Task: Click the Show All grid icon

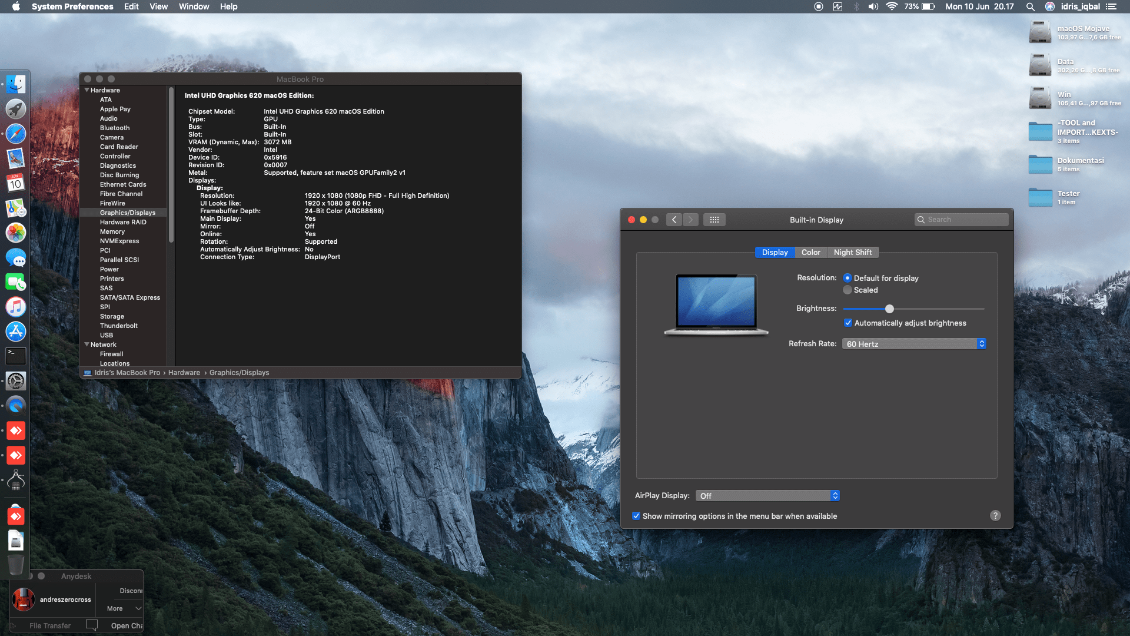Action: [714, 220]
